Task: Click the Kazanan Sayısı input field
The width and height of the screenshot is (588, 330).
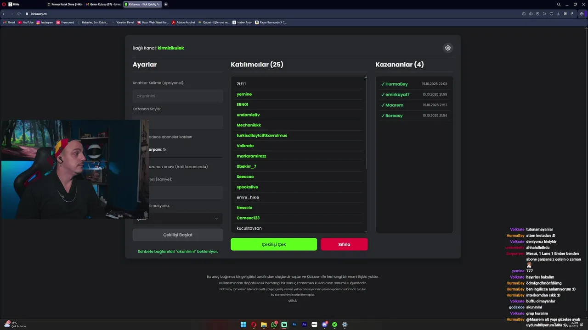Action: click(x=178, y=122)
